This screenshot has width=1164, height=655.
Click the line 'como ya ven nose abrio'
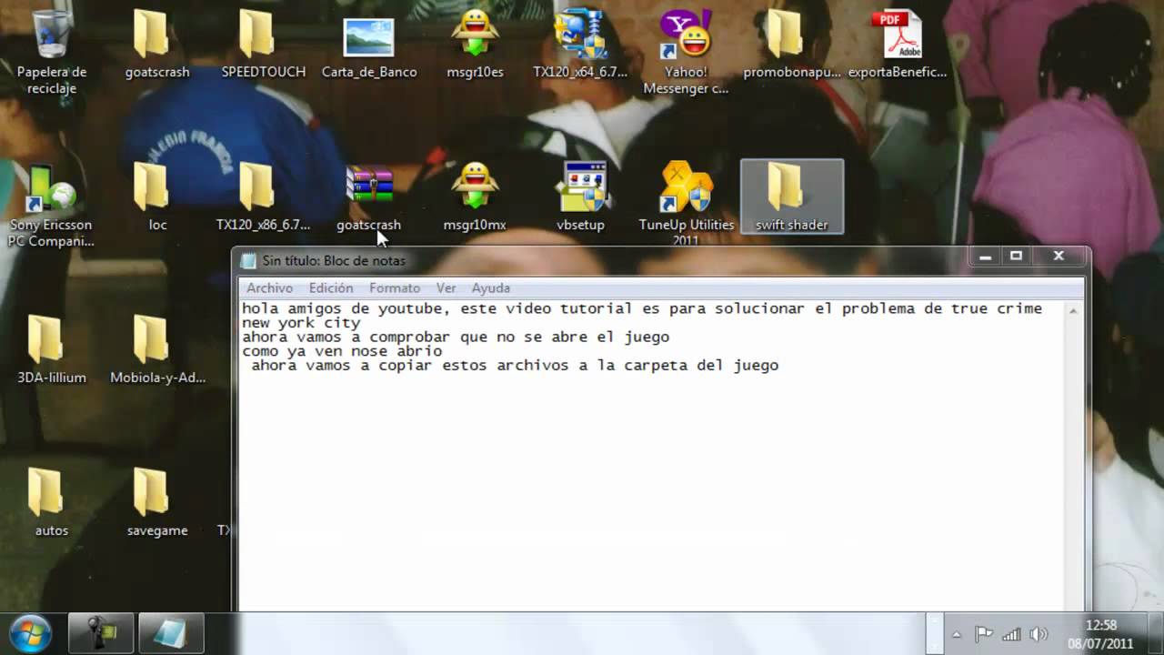tap(342, 351)
